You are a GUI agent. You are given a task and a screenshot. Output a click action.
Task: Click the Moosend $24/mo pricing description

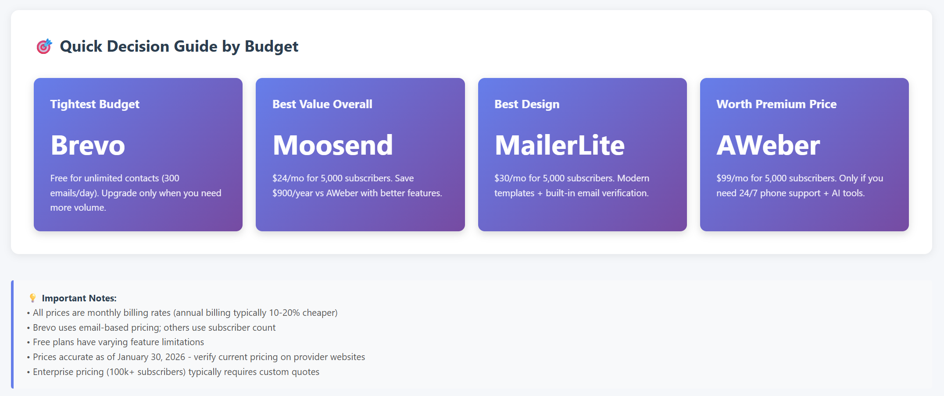point(357,185)
